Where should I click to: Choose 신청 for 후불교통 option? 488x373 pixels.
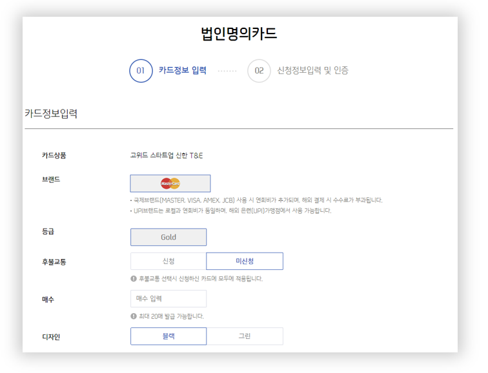pos(168,261)
